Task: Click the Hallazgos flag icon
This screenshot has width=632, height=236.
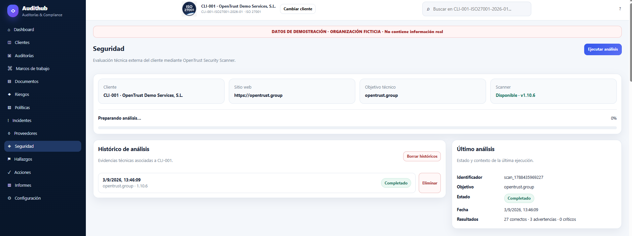Action: coord(9,159)
